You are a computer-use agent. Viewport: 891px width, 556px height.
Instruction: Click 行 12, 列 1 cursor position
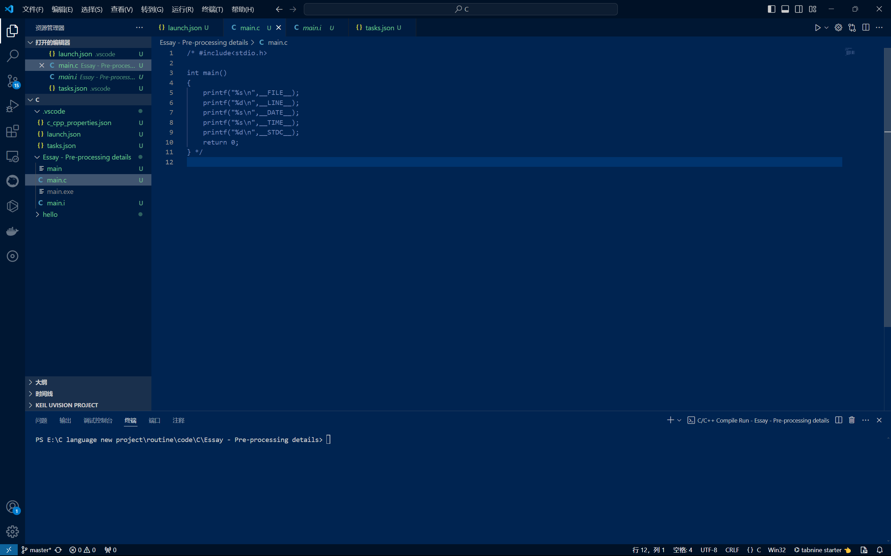coord(648,550)
